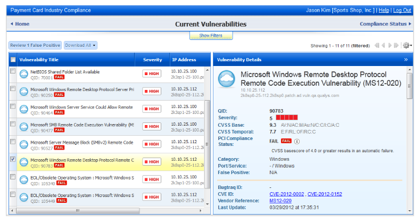Click cloud icon for QID 90250 row
The width and height of the screenshot is (420, 222).
coord(24,92)
